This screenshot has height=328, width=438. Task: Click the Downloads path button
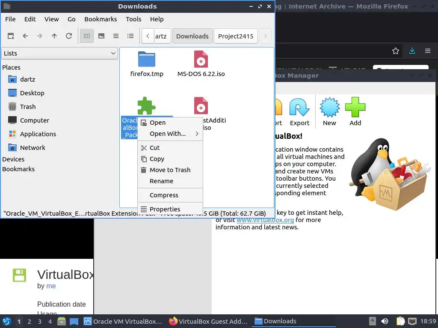point(192,36)
